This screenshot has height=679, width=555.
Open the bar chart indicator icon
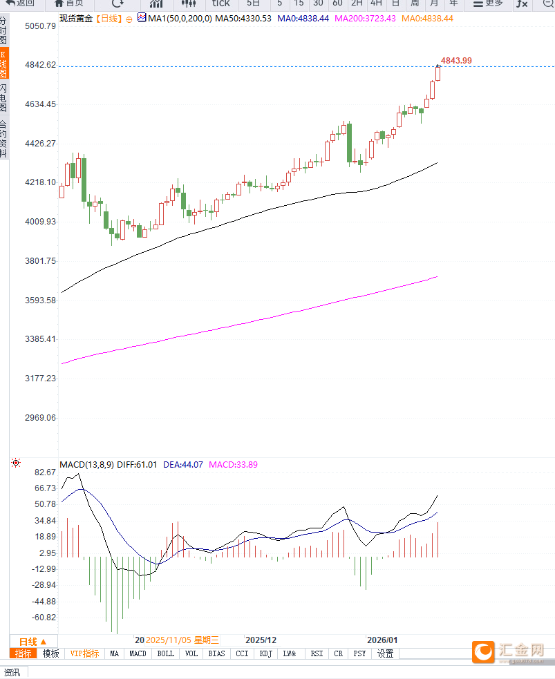point(156,3)
